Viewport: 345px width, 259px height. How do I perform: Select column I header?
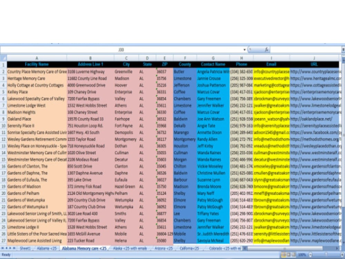271,58
